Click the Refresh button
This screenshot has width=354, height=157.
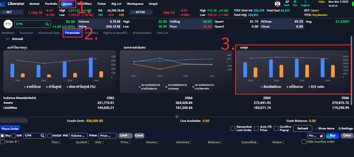[x=303, y=128]
